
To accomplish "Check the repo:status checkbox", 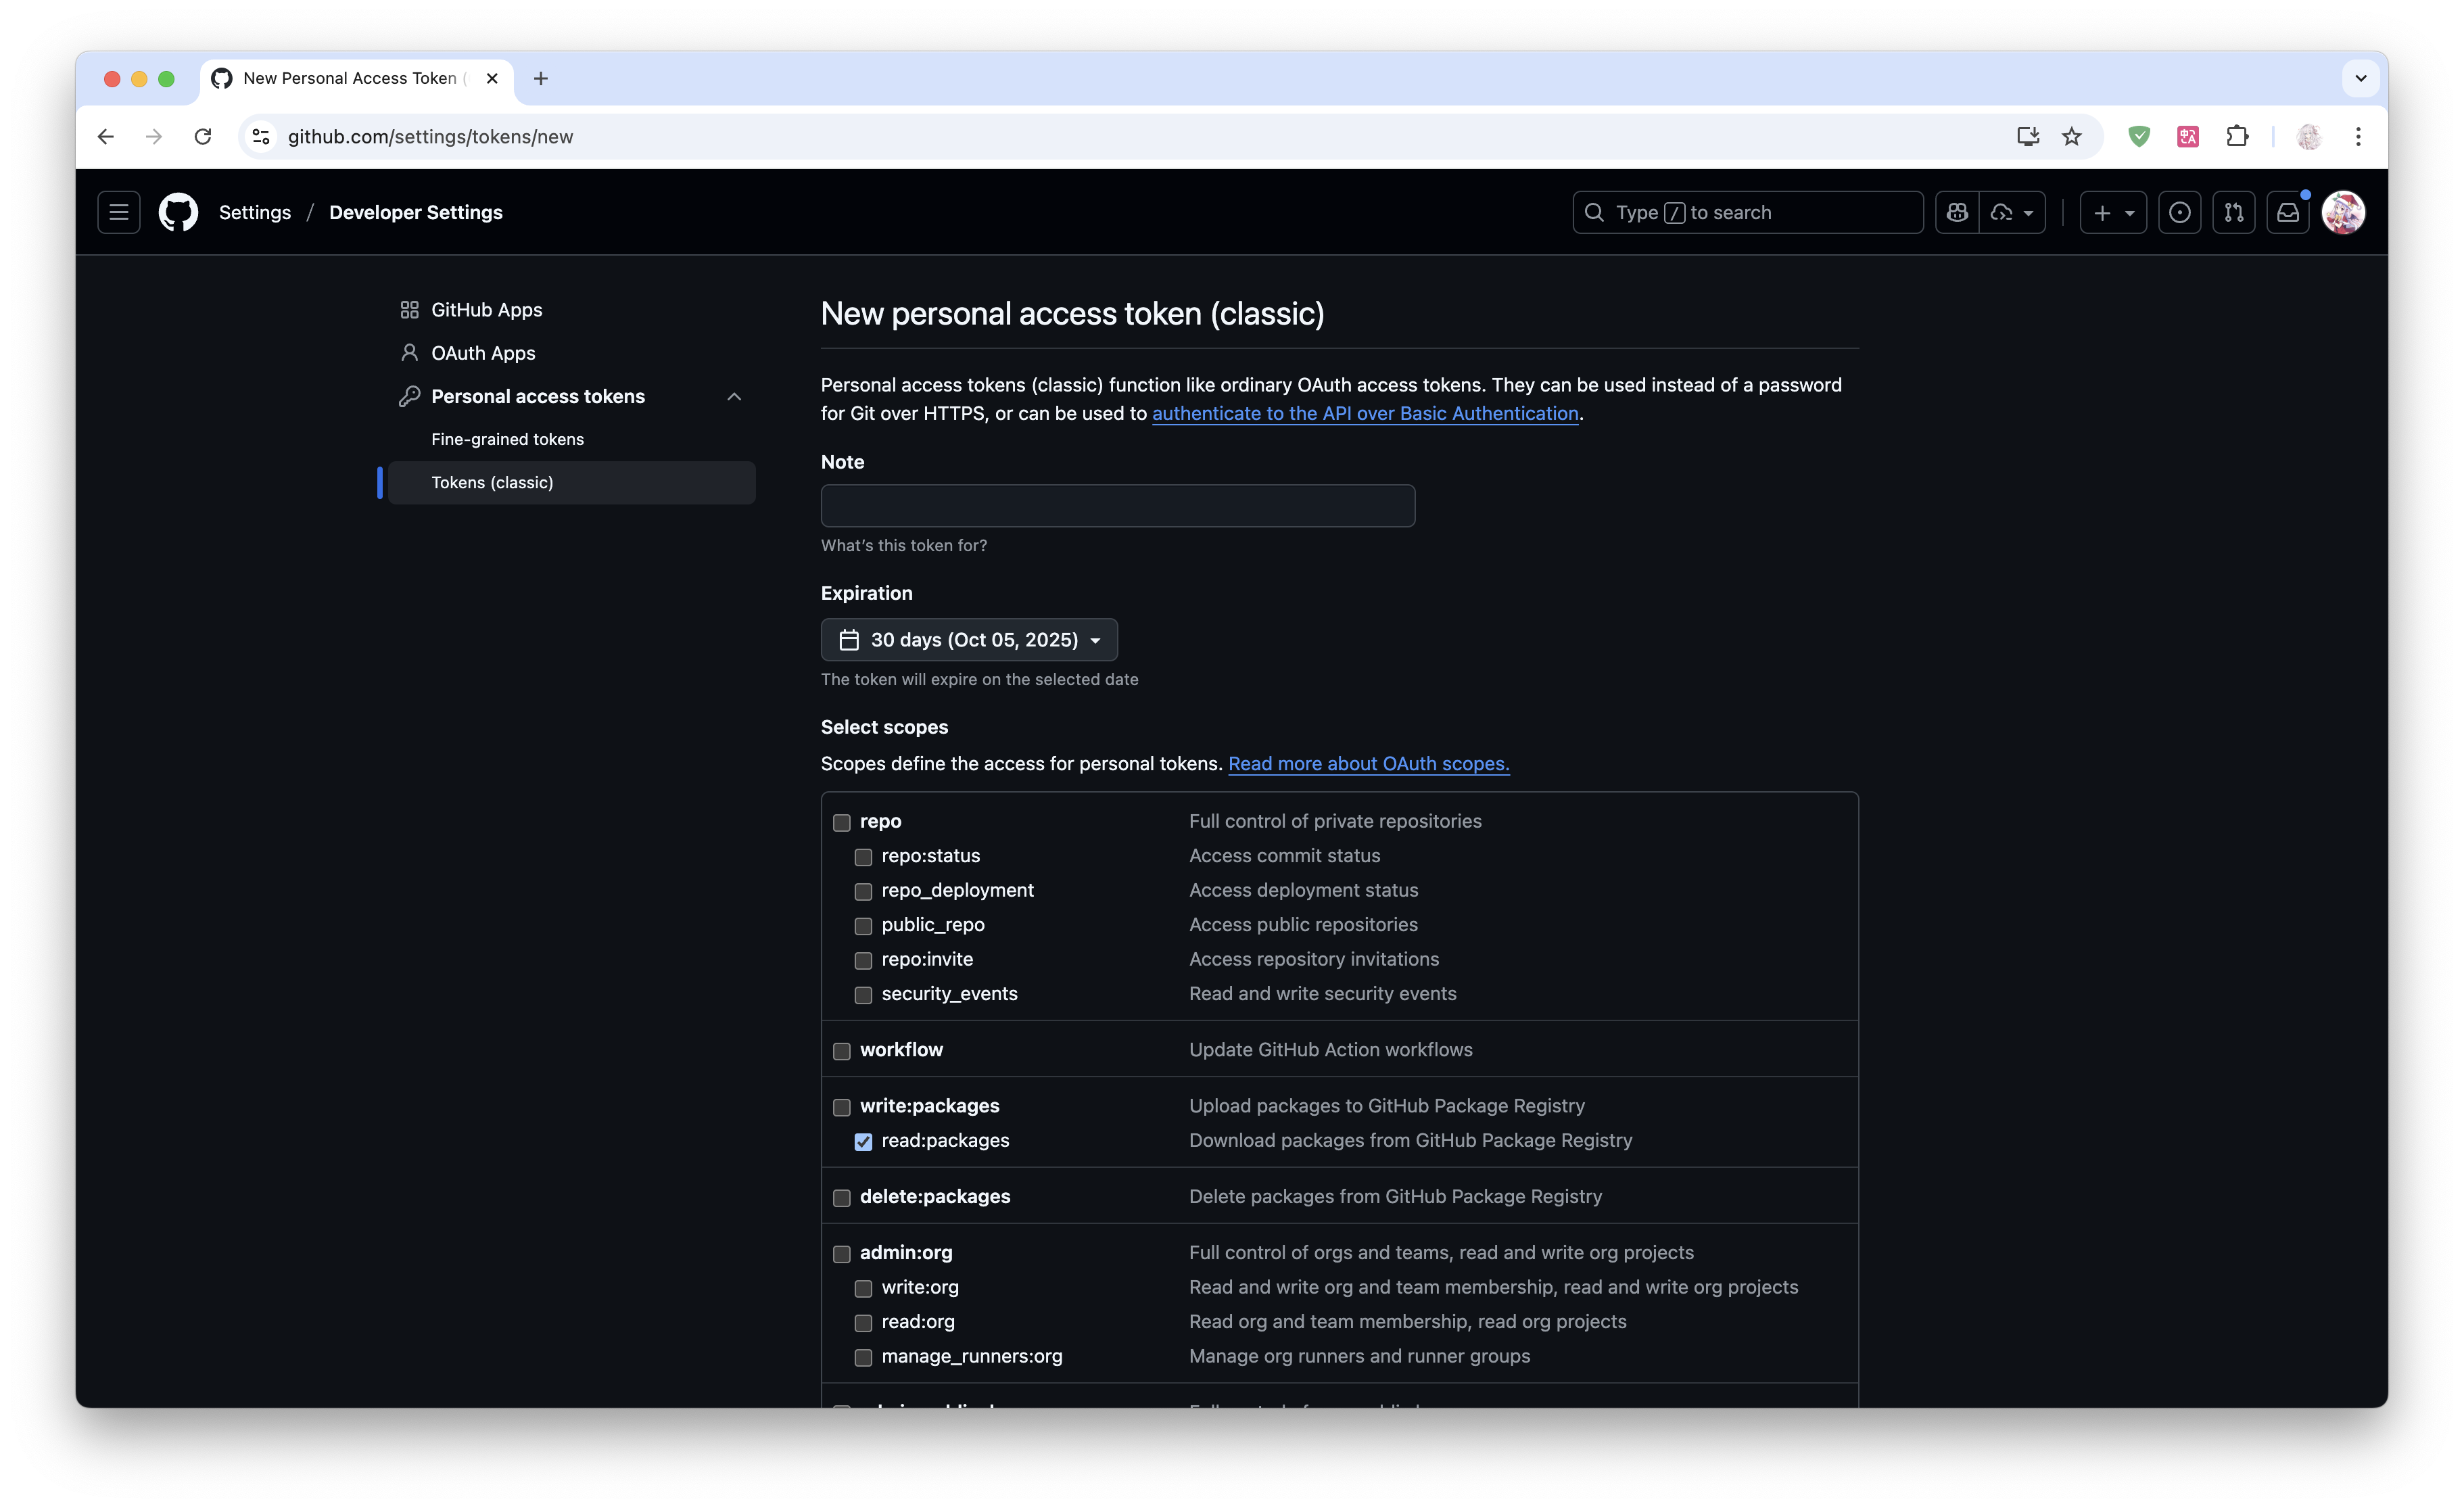I will 863,857.
